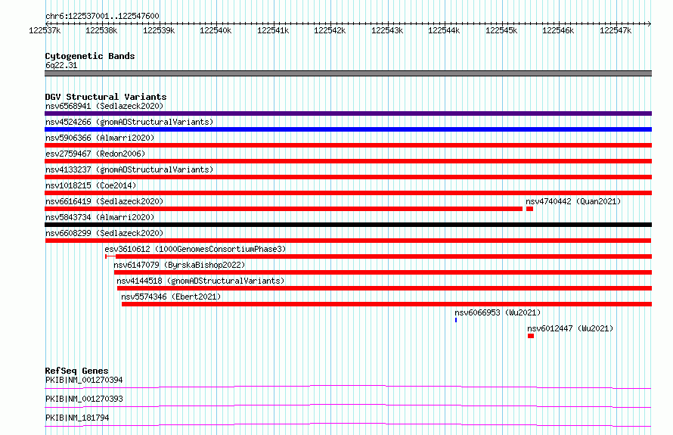The width and height of the screenshot is (673, 435).
Task: Select the Cytogenetic Bands track title
Action: (x=90, y=56)
